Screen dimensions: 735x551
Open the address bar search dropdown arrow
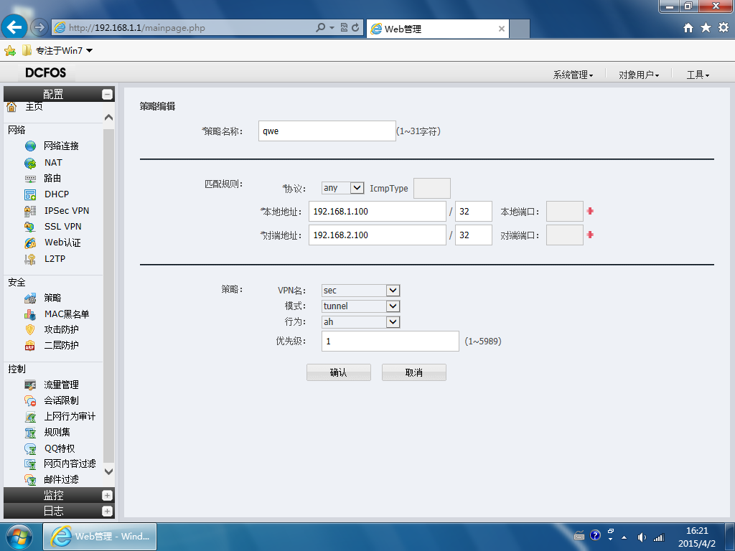(332, 28)
